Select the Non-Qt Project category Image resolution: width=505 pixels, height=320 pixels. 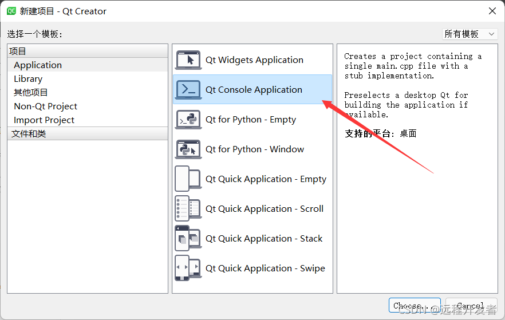click(x=88, y=106)
